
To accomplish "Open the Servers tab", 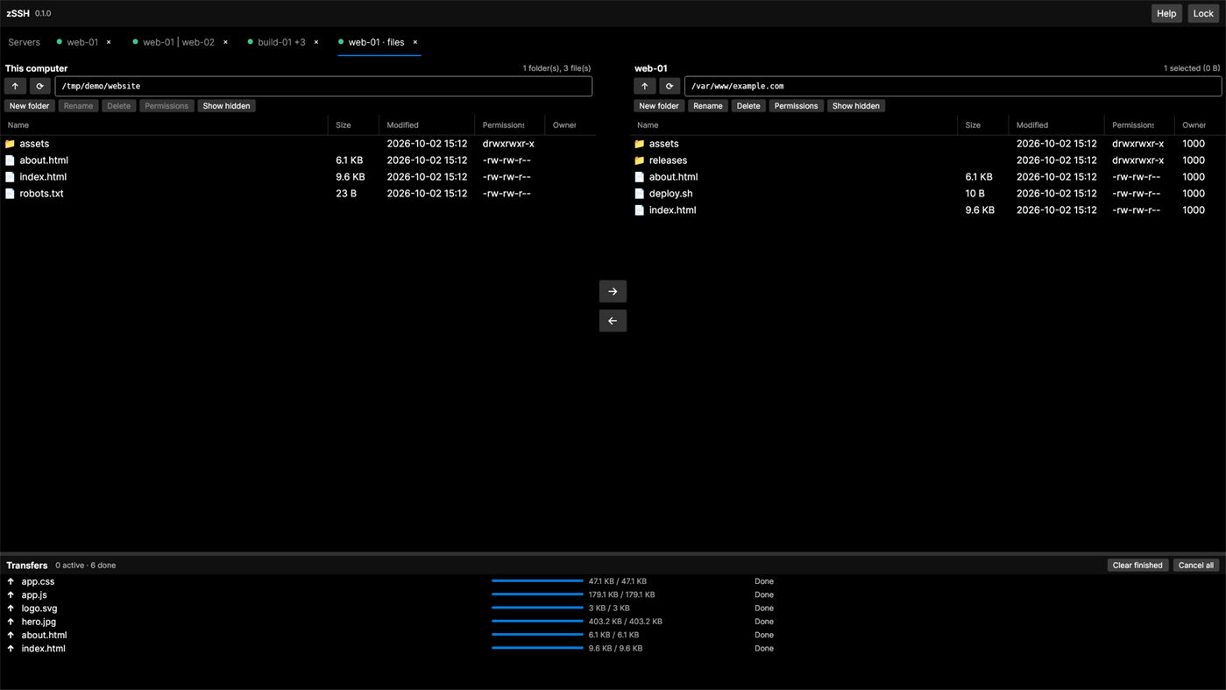I will (x=25, y=42).
